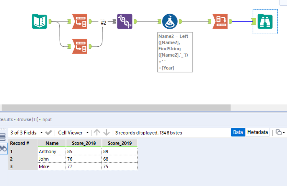Click the Score_2019 column header
The height and width of the screenshot is (186, 287).
coord(120,143)
